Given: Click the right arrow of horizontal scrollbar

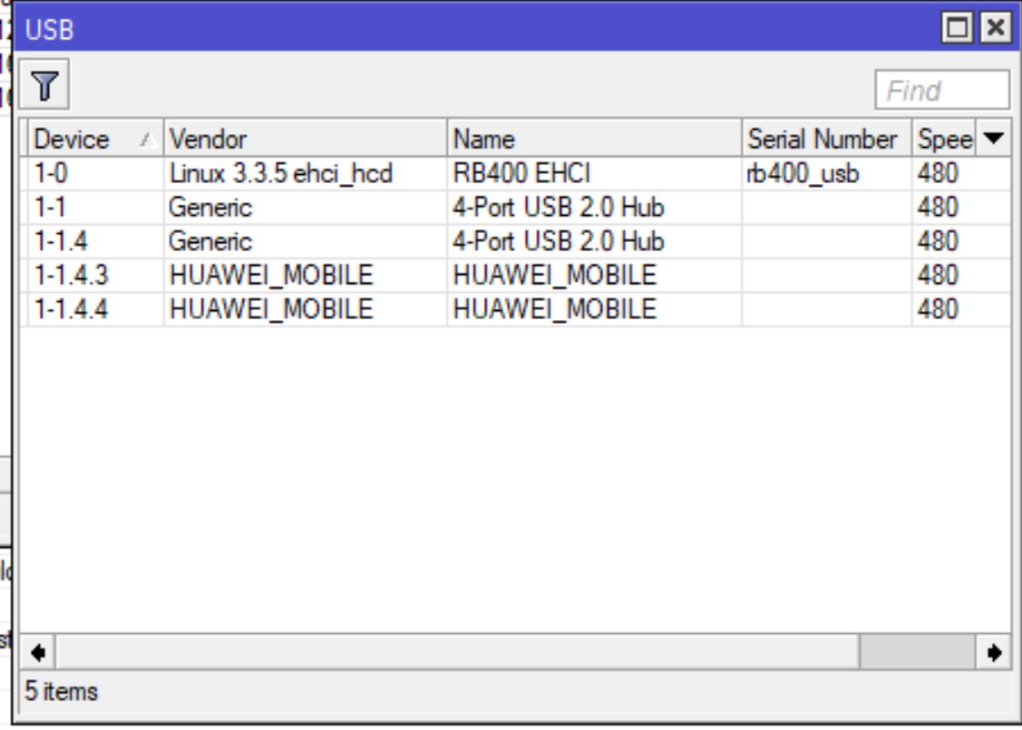Looking at the screenshot, I should coord(993,652).
